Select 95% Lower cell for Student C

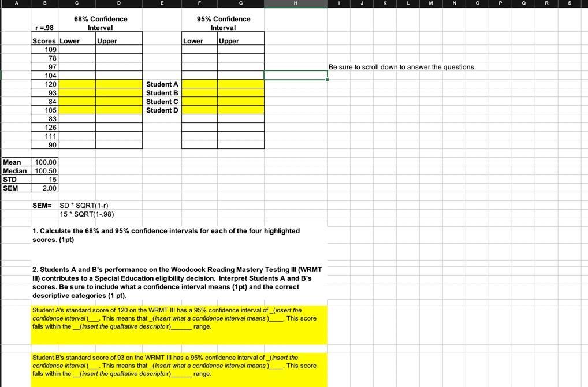coord(199,101)
